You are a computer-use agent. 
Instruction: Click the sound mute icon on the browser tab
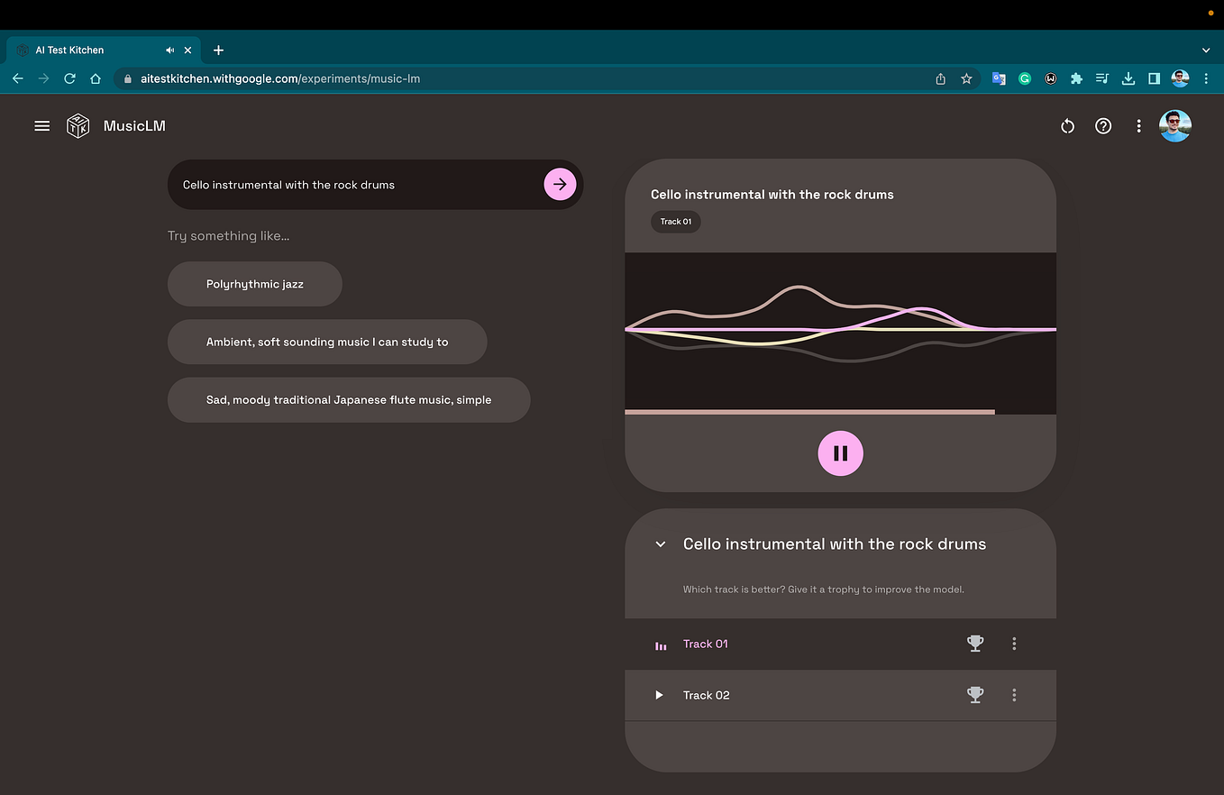point(169,50)
